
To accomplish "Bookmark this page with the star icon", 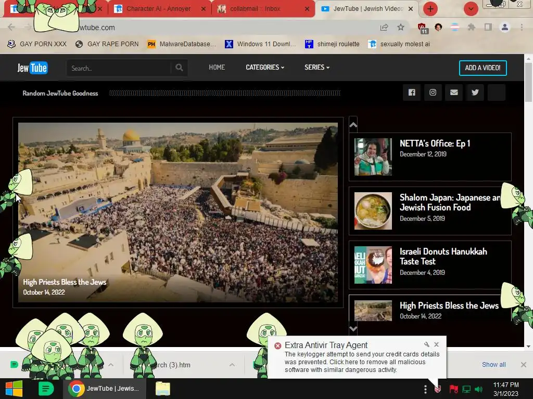I will [x=401, y=28].
